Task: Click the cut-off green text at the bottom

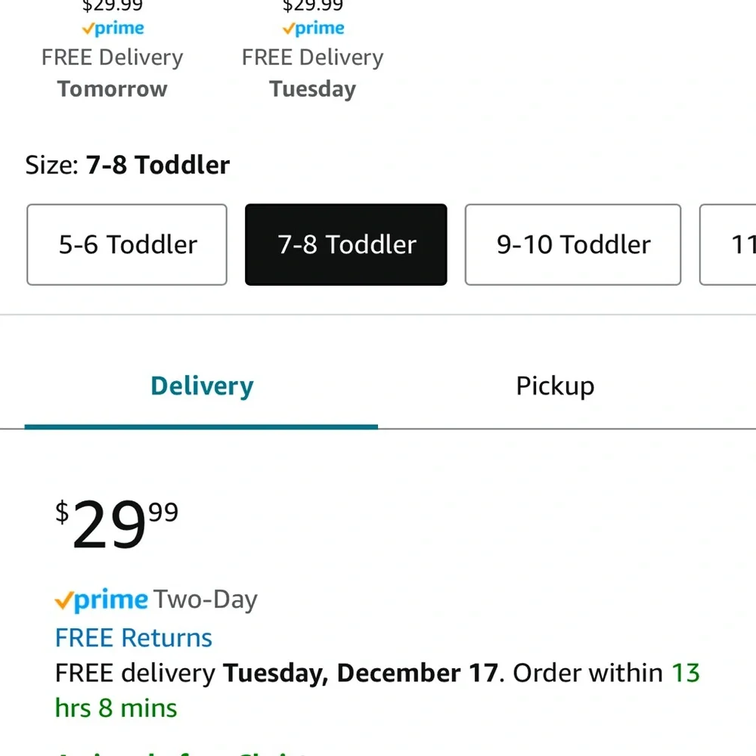Action: point(183,752)
